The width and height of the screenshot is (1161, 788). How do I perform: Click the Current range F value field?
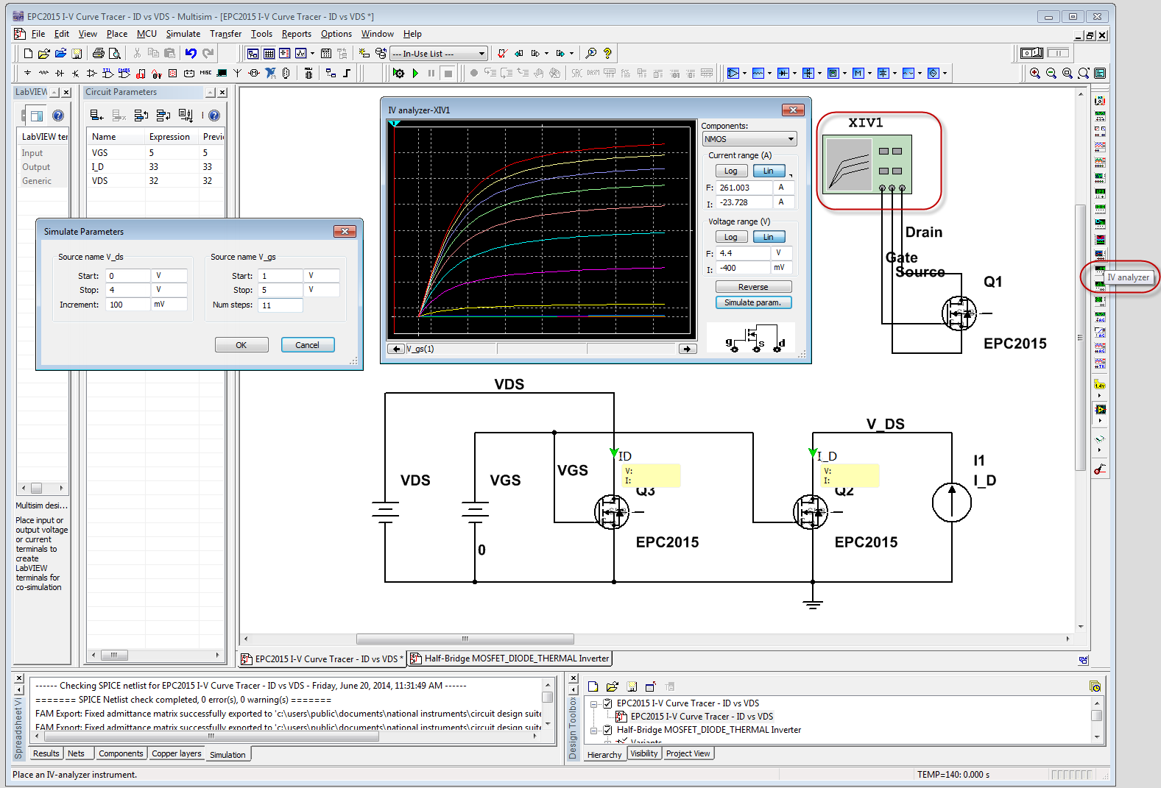click(x=744, y=188)
